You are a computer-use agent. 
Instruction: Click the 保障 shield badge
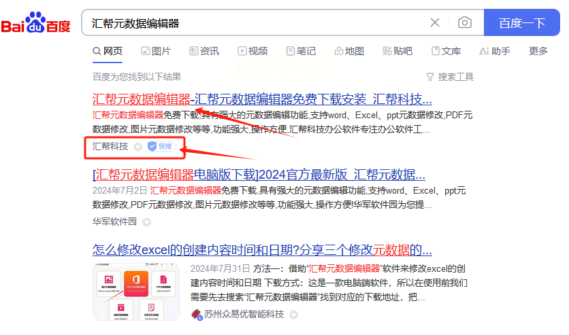pos(161,146)
